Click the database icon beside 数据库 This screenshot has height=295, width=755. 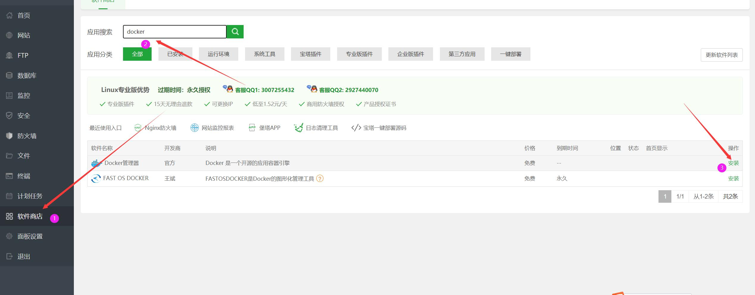click(x=9, y=75)
